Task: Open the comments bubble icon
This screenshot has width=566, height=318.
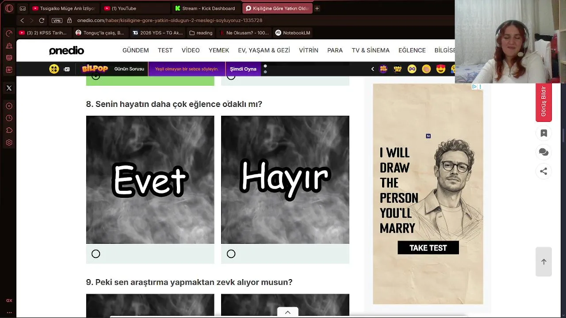Action: point(544,152)
